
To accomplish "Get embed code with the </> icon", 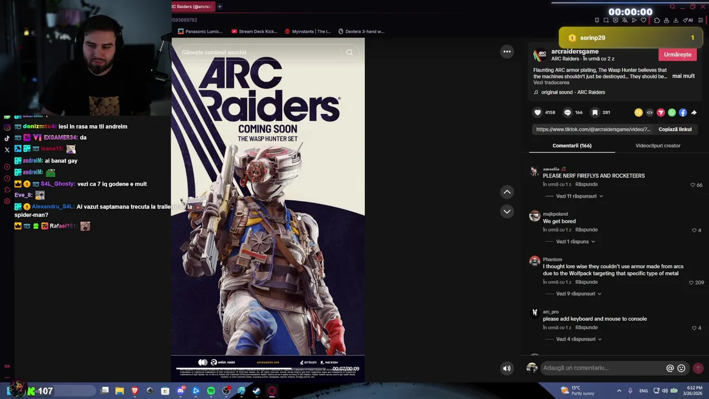I will (650, 112).
